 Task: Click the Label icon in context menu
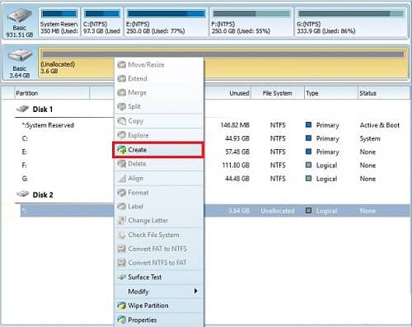(x=121, y=207)
